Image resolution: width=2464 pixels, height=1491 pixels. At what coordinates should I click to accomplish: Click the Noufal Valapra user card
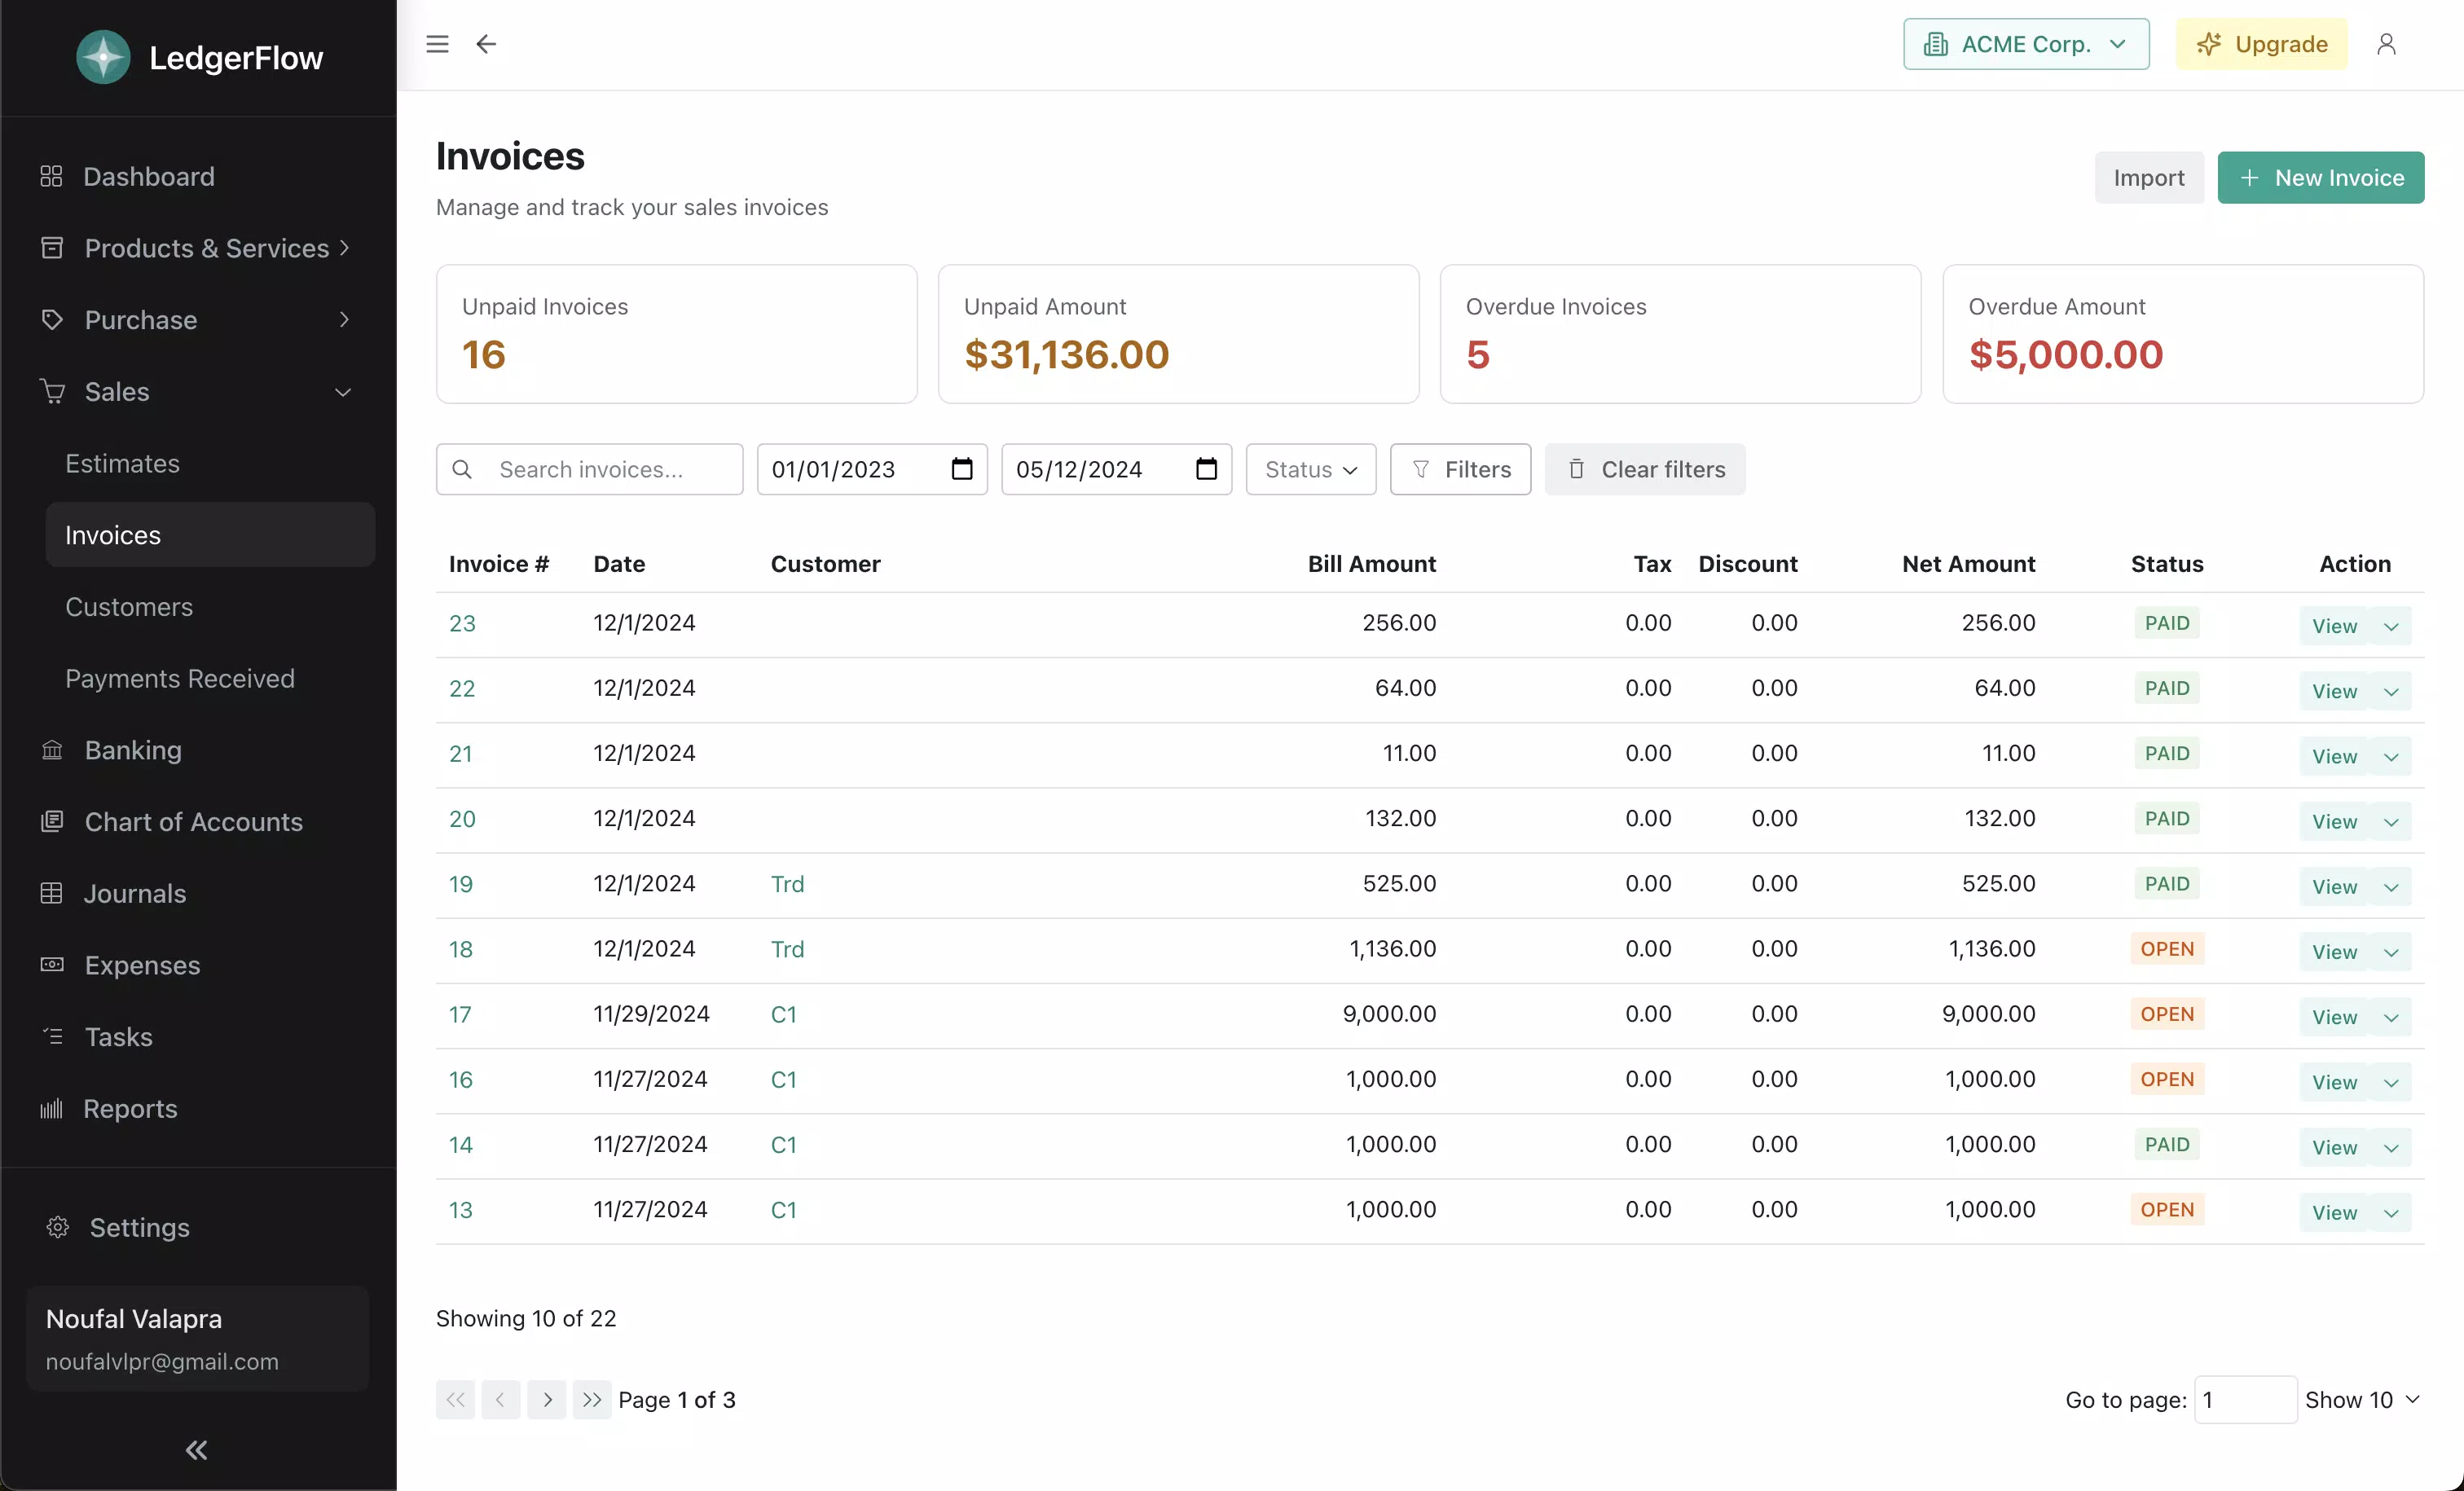pos(198,1339)
